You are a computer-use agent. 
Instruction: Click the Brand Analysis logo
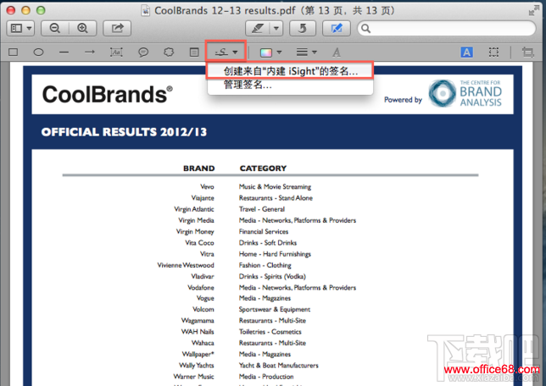click(x=465, y=93)
